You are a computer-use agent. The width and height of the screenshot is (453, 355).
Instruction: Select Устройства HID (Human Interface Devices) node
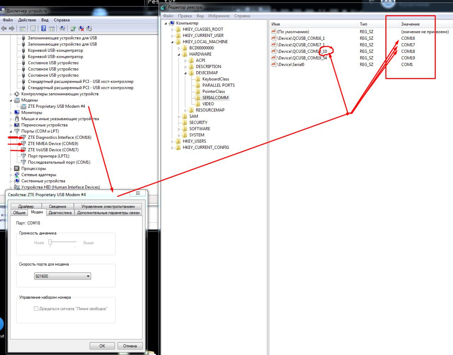point(61,187)
